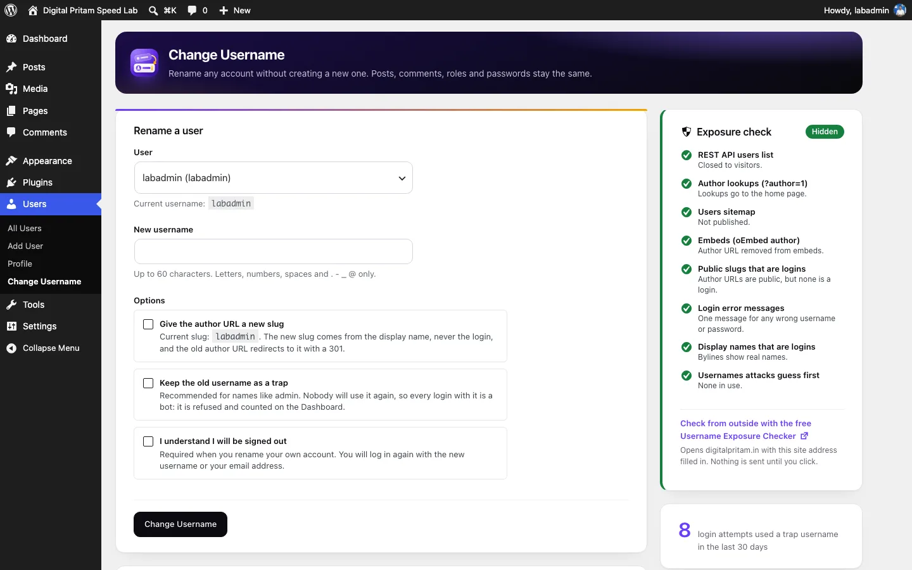Click Embeds (oEmbed author) check row
912x570 pixels.
[762, 245]
